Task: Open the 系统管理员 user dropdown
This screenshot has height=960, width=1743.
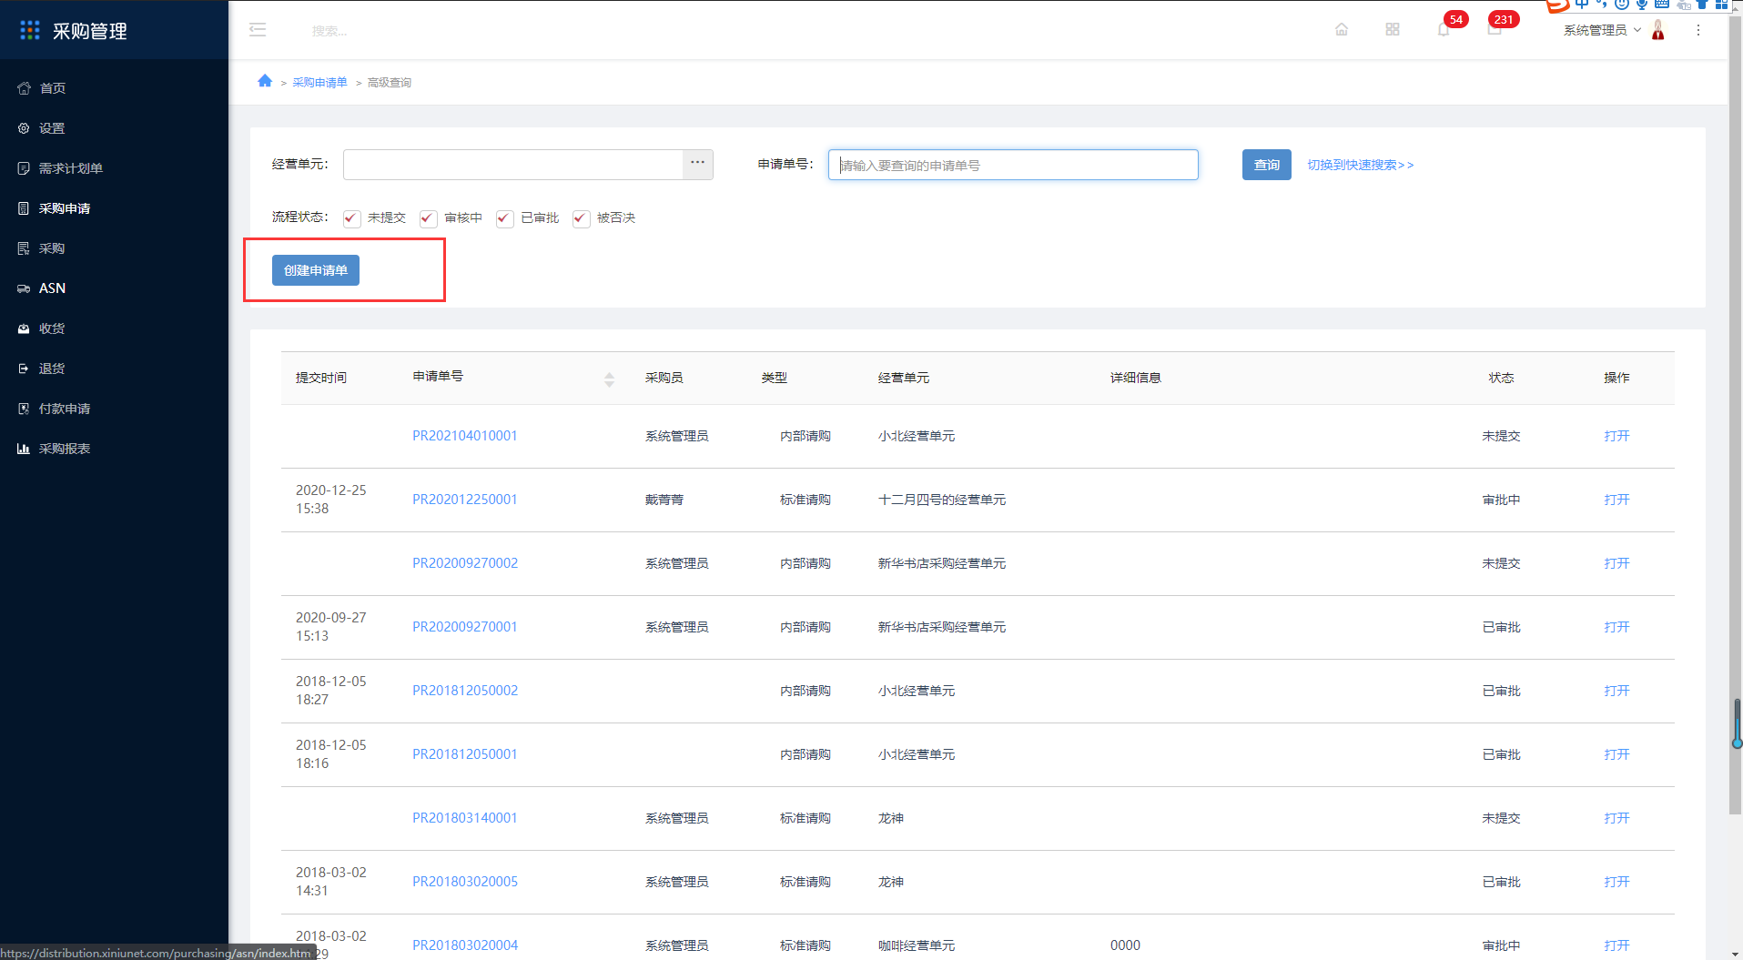Action: (1602, 30)
